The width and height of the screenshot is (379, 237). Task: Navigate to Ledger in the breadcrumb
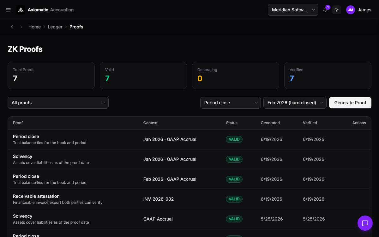[55, 27]
